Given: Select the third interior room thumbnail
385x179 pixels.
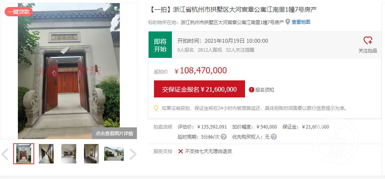Looking at the screenshot, I should tap(69, 154).
